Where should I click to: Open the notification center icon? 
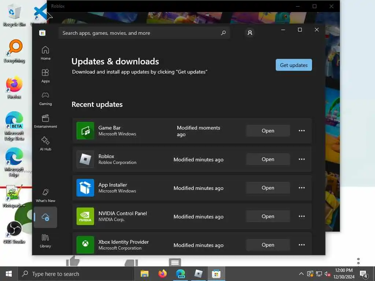364,274
